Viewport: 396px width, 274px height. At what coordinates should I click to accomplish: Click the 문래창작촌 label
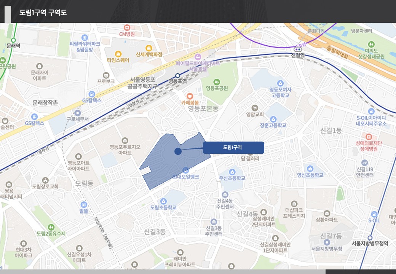[x=45, y=102]
